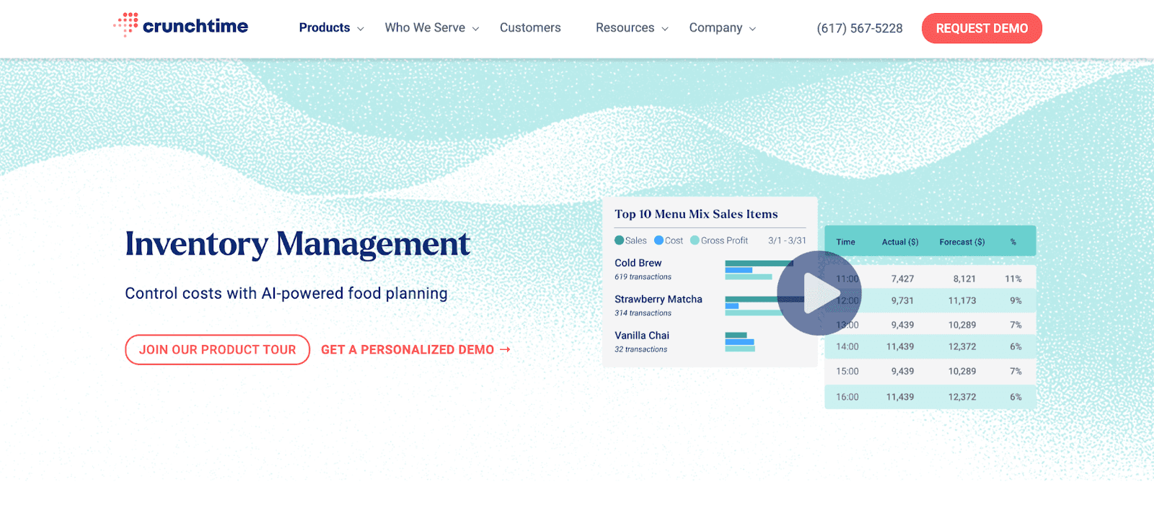Click the Vanilla Chai bar chart
1154x531 pixels.
pos(740,342)
